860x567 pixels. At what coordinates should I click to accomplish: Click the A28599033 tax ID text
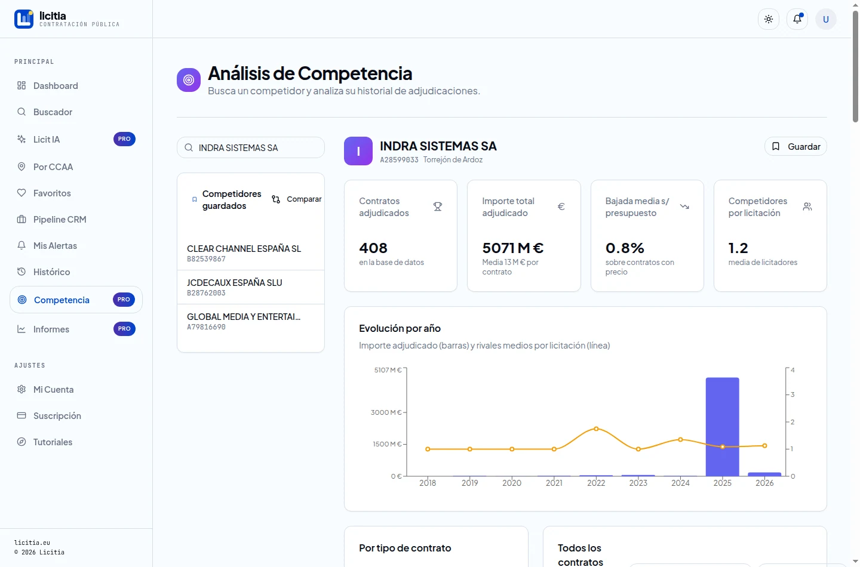[x=399, y=160]
